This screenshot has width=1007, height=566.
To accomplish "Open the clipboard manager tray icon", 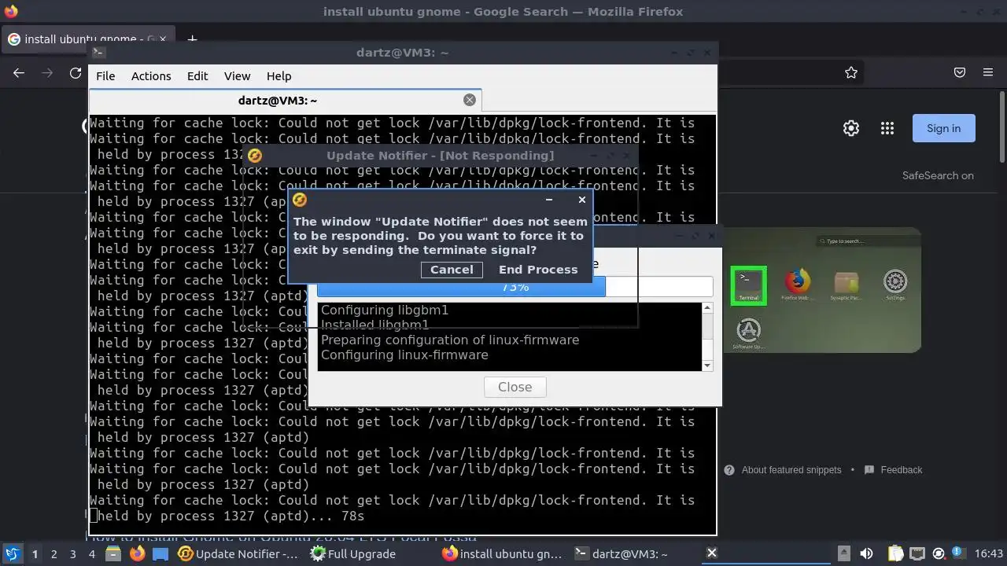I will [896, 553].
